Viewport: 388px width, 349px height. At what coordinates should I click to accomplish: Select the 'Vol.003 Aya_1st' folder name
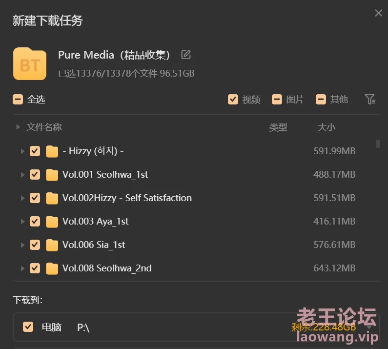95,221
